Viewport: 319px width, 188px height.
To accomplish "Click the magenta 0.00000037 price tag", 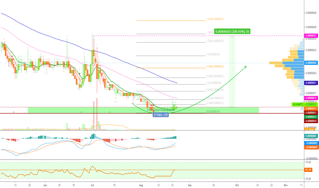I will tap(311, 36).
